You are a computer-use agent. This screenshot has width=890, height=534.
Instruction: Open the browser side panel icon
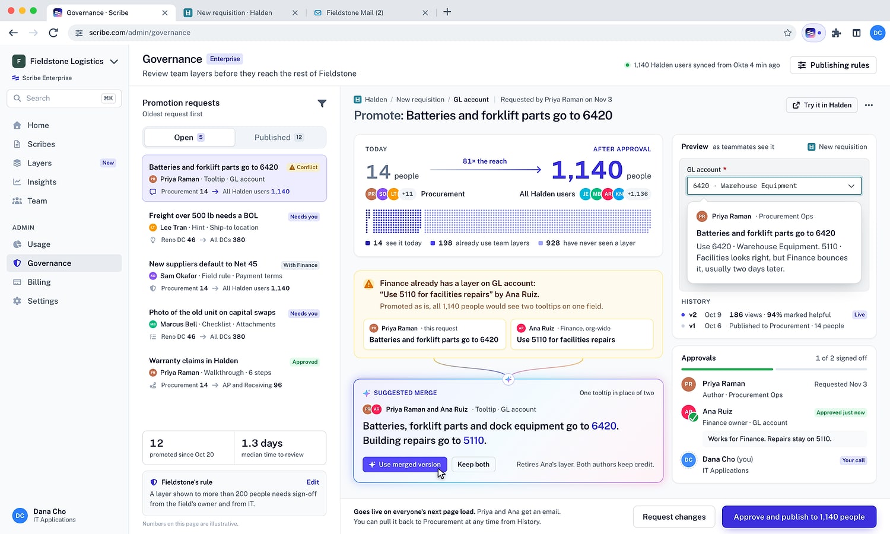856,33
